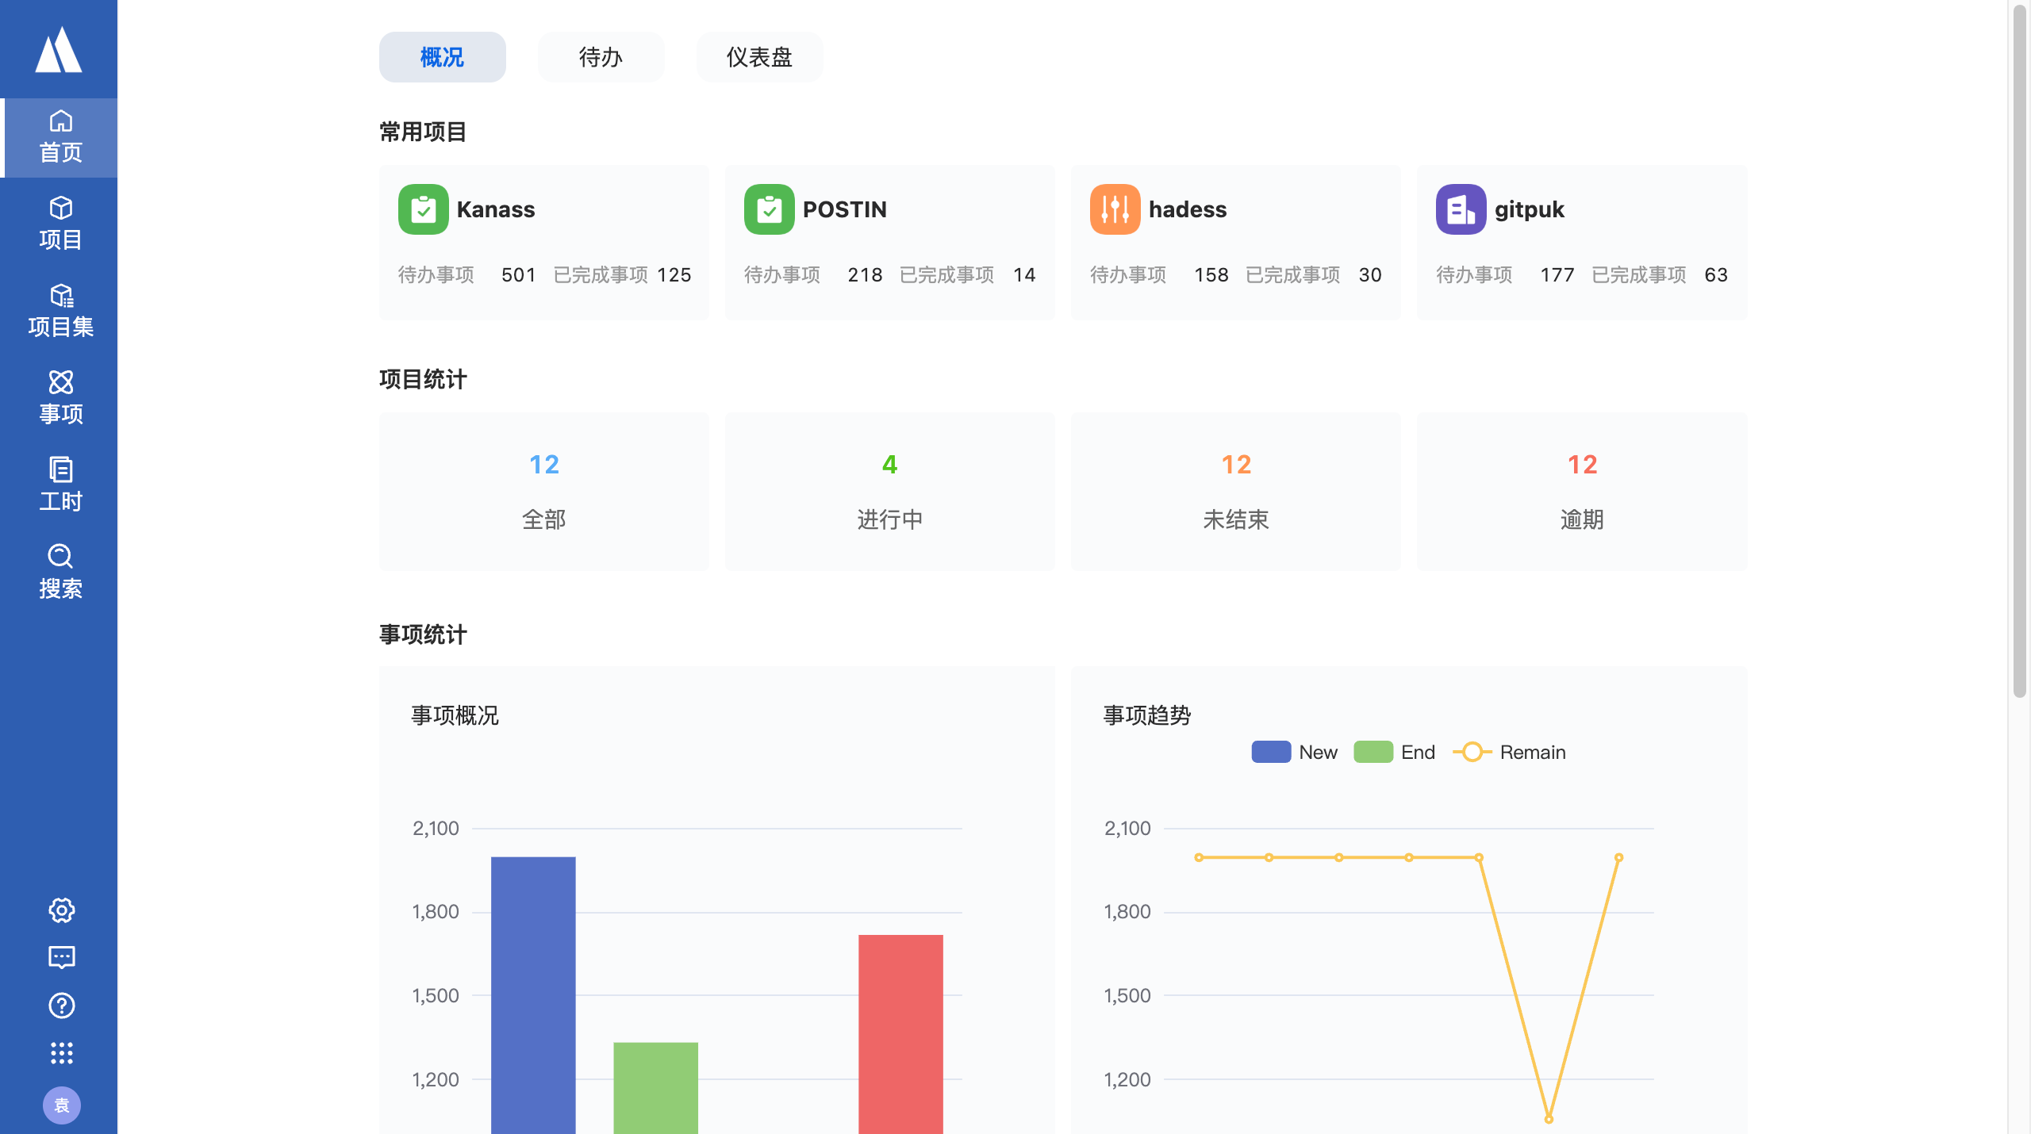Viewport: 2031px width, 1134px height.
Task: Open the 首页 home section
Action: coord(60,138)
